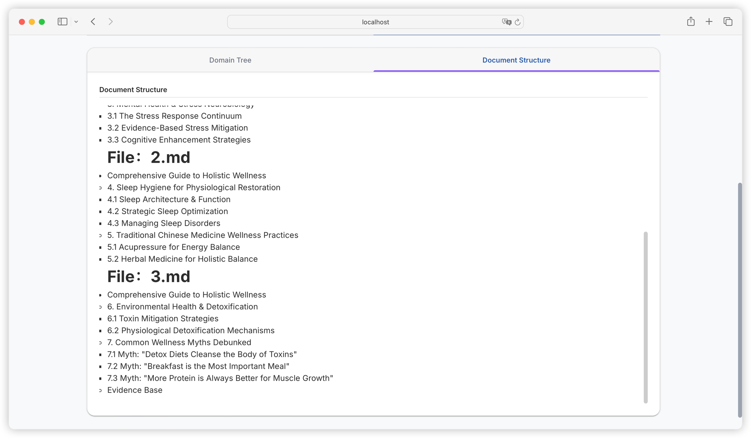Viewport: 751px width, 438px height.
Task: Click the Safari sidebar toggle icon
Action: click(62, 22)
